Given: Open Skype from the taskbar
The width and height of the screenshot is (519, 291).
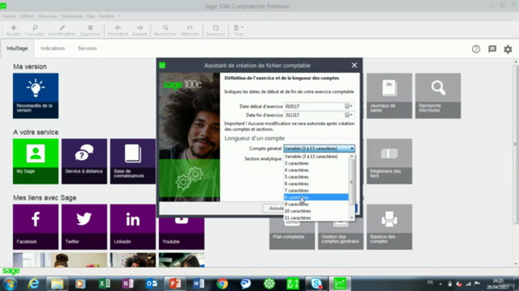Looking at the screenshot, I should [x=316, y=284].
